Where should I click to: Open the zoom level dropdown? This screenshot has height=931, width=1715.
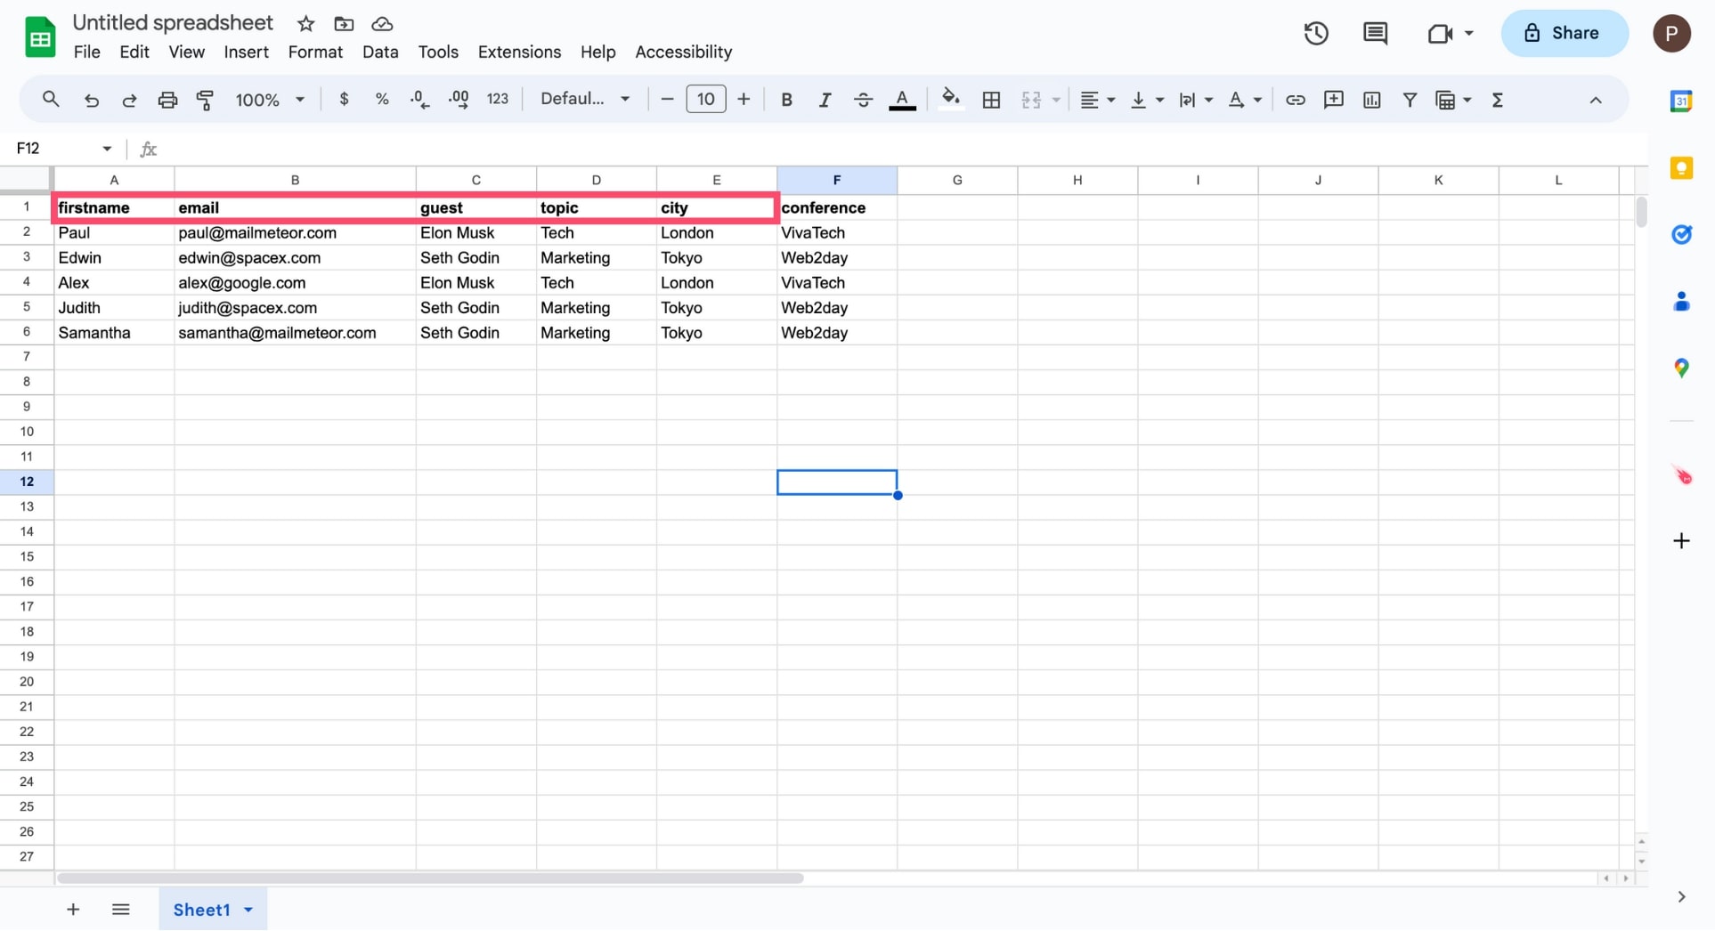click(270, 100)
